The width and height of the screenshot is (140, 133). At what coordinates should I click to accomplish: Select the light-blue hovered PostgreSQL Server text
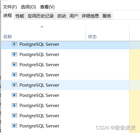39,85
